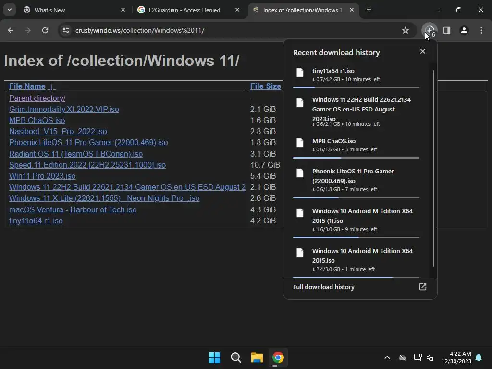This screenshot has width=492, height=369.
Task: Download Speed.11.Edition.2022 iso
Action: tap(87, 165)
